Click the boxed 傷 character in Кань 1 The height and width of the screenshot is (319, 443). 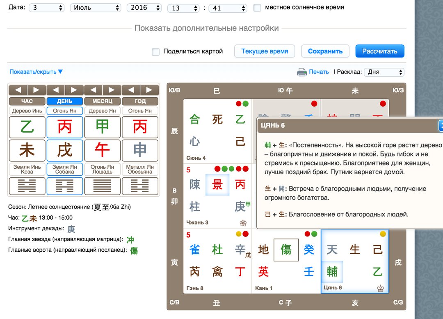tap(286, 250)
